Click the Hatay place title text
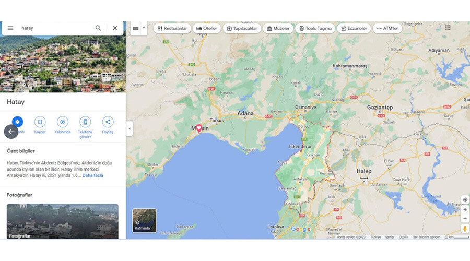Viewport: 470px width, 261px height. tap(16, 102)
